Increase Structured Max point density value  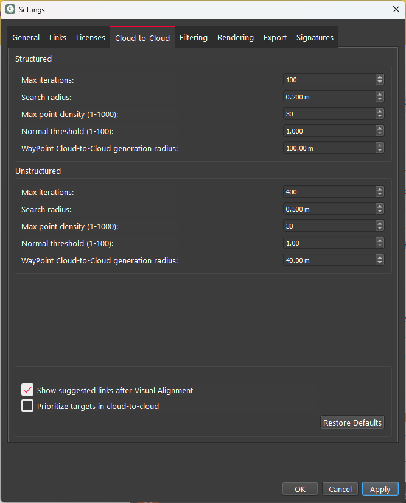380,112
